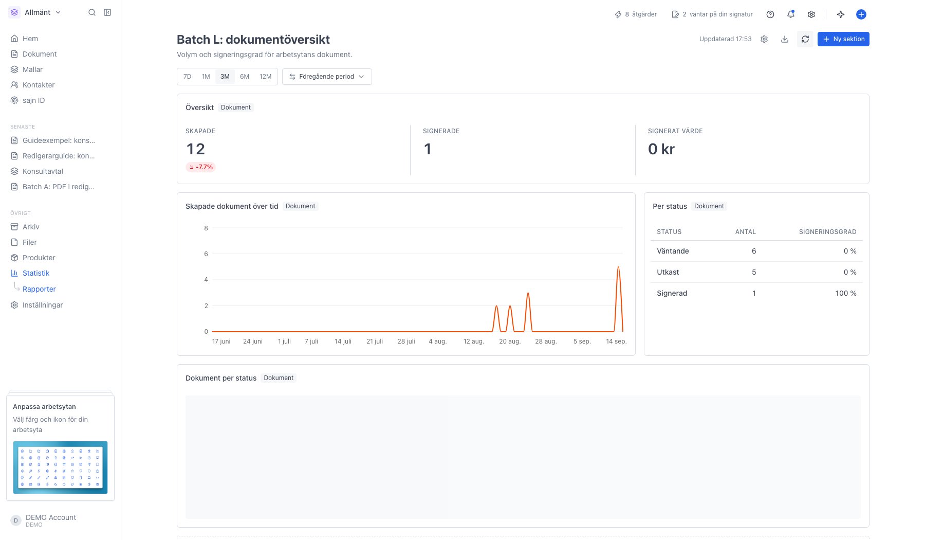The height and width of the screenshot is (540, 925).
Task: Collapse sidebar with the panel toggle icon
Action: pyautogui.click(x=107, y=12)
